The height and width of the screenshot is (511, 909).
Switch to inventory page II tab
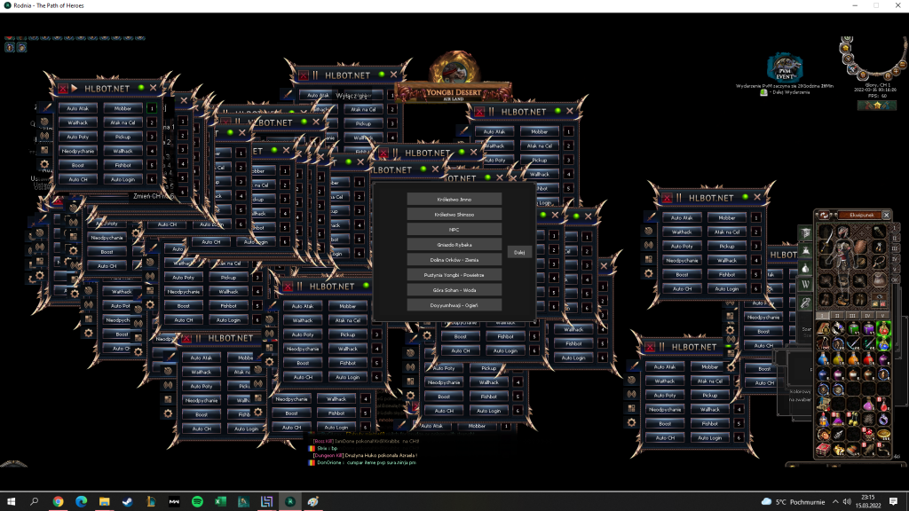point(837,316)
